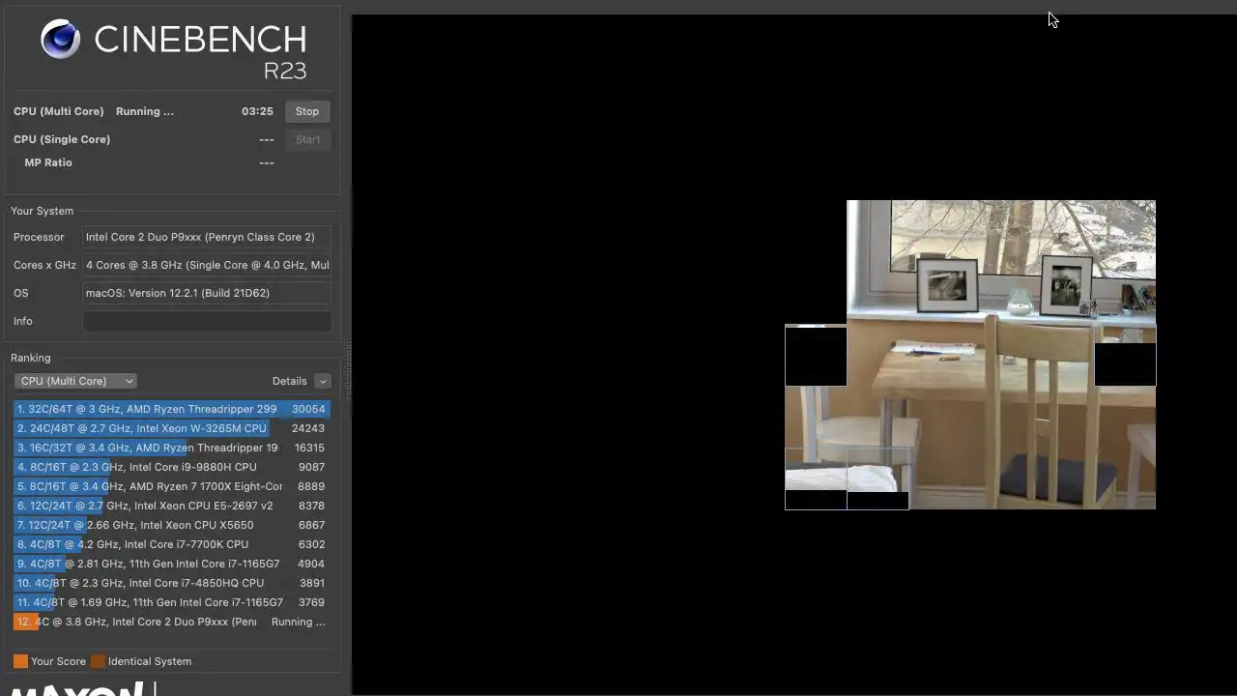Select the Intel Core i9-9880H ranking row

[172, 467]
